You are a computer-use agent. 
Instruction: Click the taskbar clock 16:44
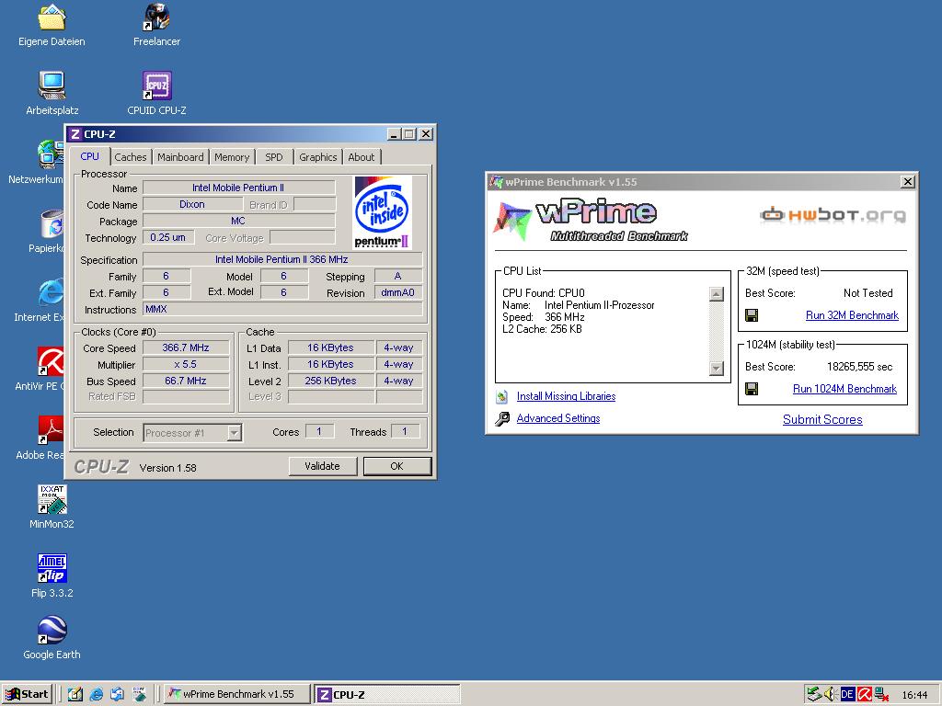click(x=914, y=695)
